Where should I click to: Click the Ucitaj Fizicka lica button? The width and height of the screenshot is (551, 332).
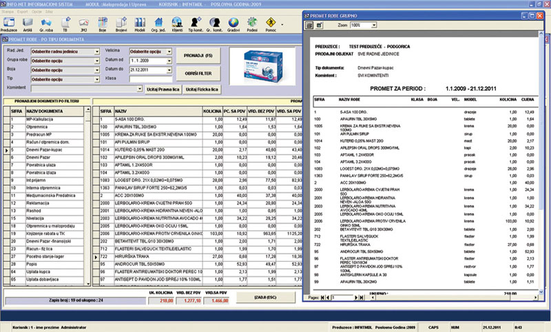point(202,89)
